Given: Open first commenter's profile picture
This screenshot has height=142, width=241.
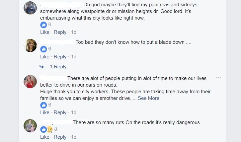Looking at the screenshot, I should [x=30, y=8].
